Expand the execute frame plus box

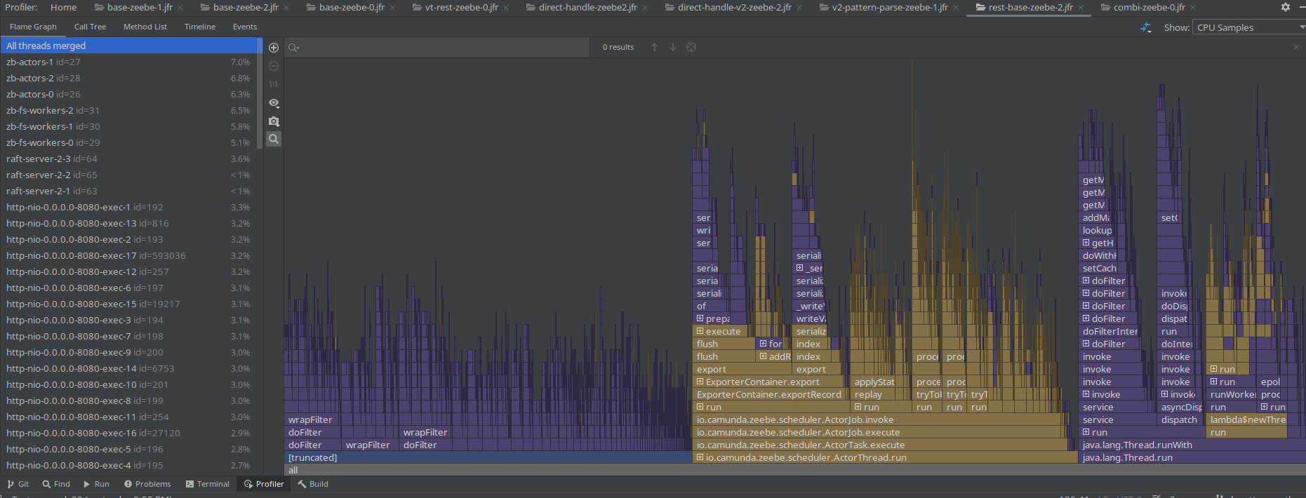[700, 331]
